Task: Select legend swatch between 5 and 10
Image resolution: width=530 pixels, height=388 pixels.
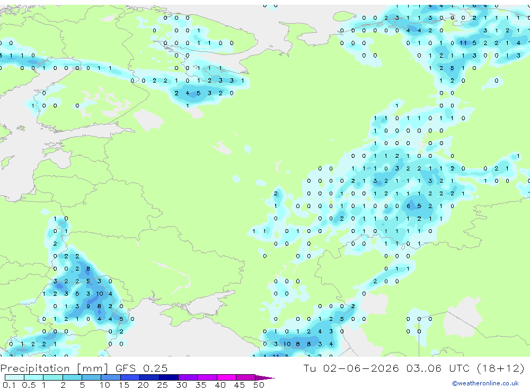Action: click(92, 377)
